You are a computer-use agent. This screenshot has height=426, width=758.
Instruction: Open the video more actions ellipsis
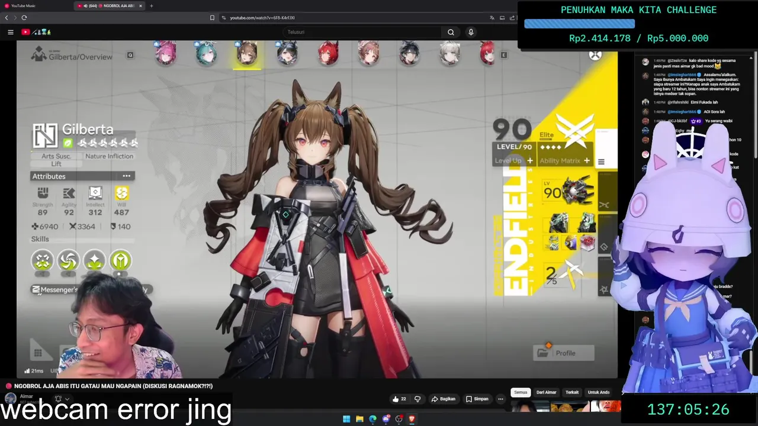[500, 399]
